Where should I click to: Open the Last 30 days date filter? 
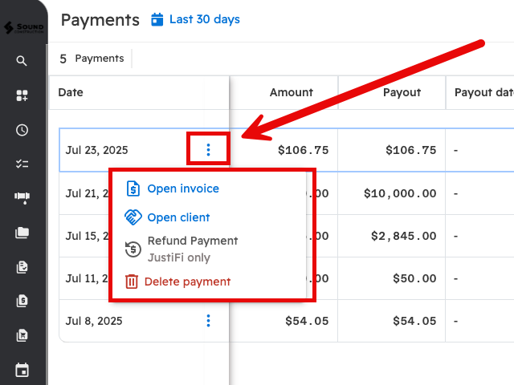click(195, 19)
